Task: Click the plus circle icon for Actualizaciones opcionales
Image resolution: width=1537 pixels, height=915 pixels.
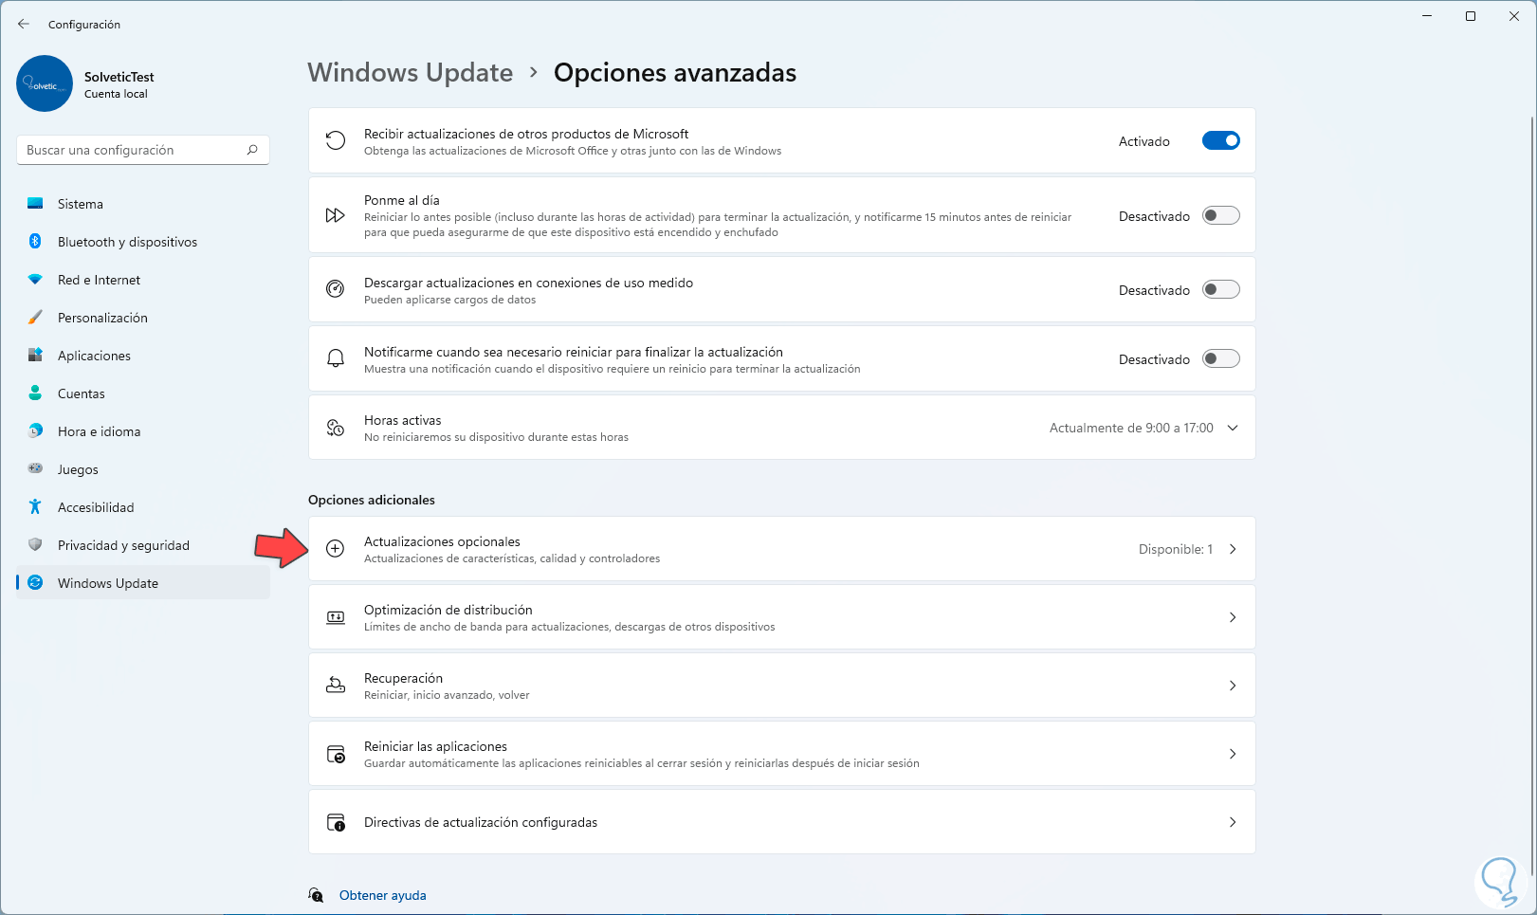Action: tap(335, 549)
